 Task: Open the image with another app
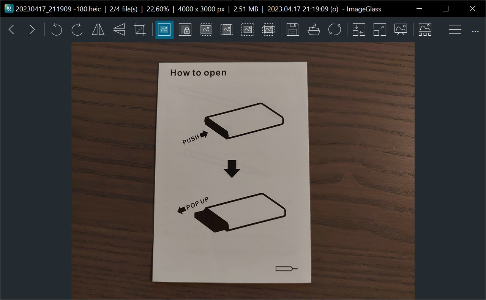coord(314,30)
